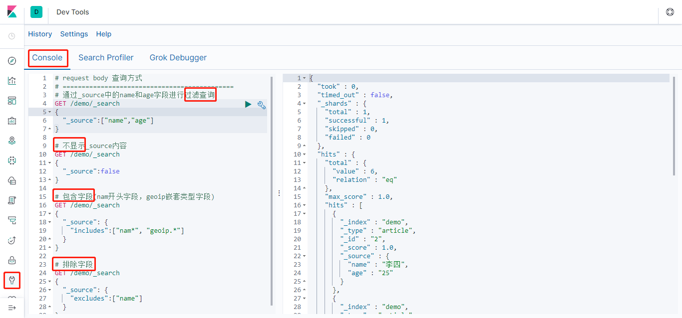Open Maps from the sidebar icon
Screen dimensions: 682x318
[x=12, y=141]
